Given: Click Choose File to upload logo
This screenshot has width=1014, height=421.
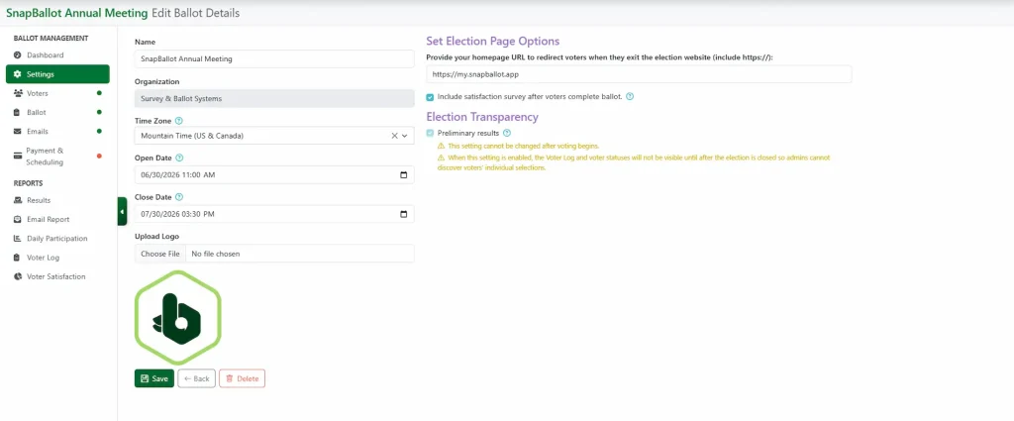Looking at the screenshot, I should pyautogui.click(x=160, y=254).
